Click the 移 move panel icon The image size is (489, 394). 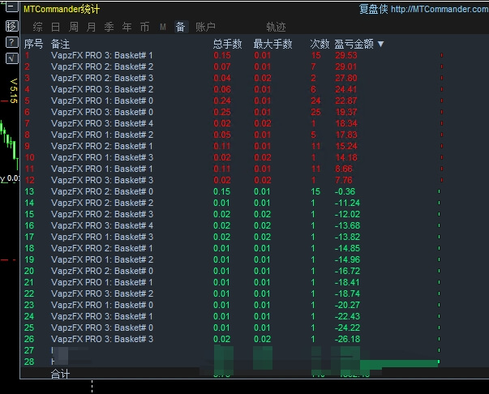click(x=11, y=26)
